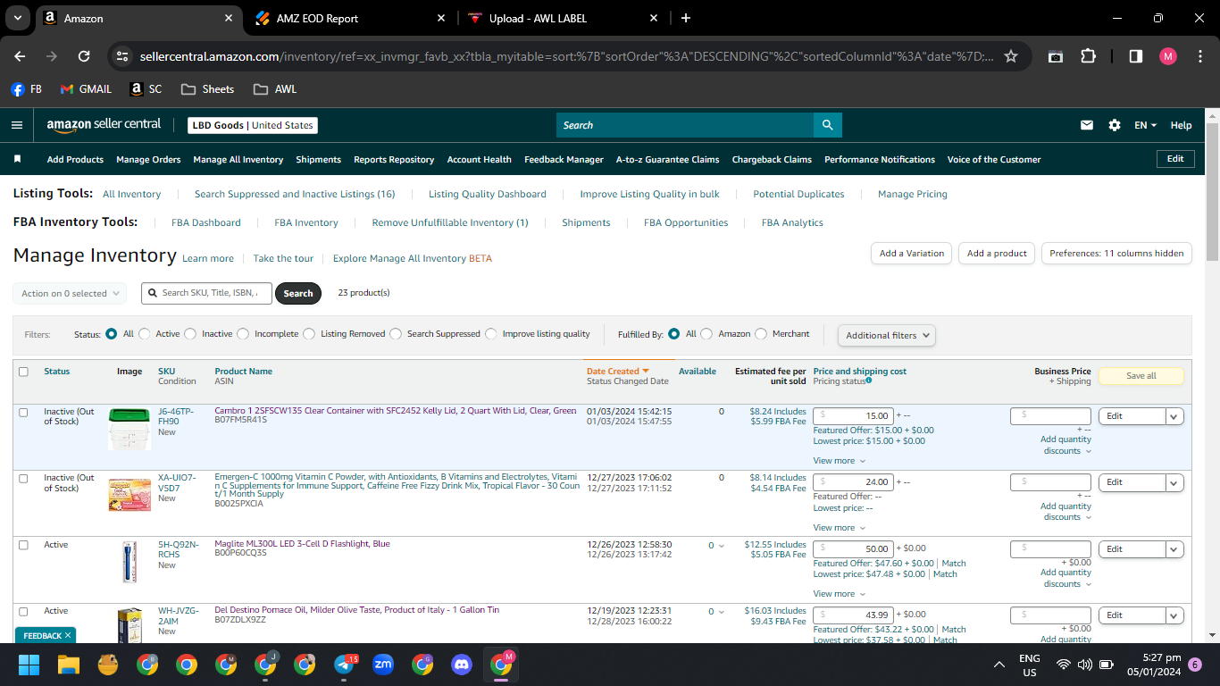This screenshot has width=1220, height=686.
Task: Open the Chrome three-dot menu
Action: click(1200, 56)
